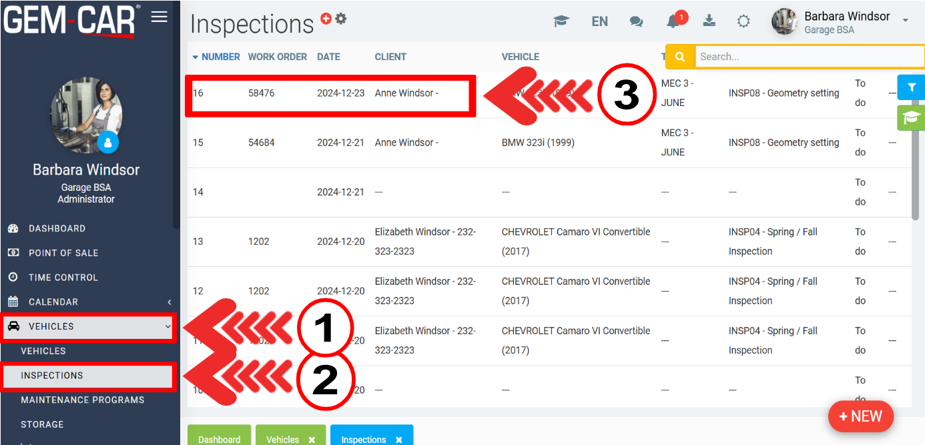Click the +NEW button
Image resolution: width=925 pixels, height=445 pixels.
[x=860, y=416]
